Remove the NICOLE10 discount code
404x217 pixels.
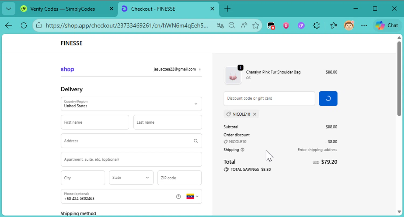click(x=255, y=114)
